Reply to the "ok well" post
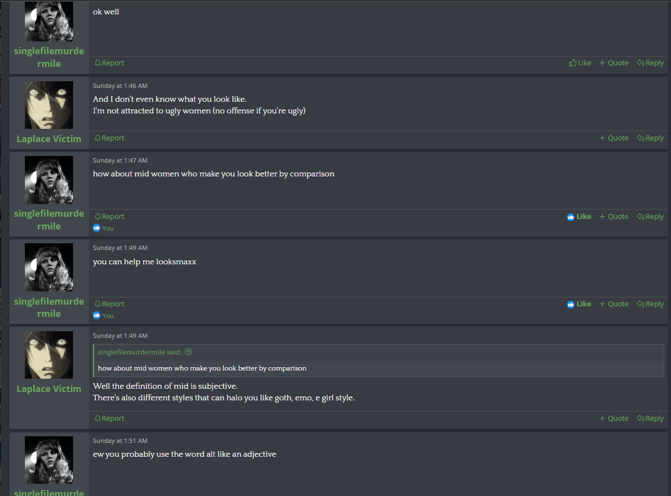671x496 pixels. [x=650, y=63]
